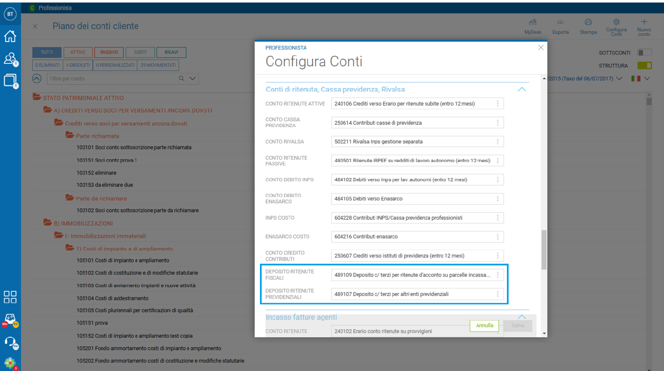The height and width of the screenshot is (371, 664).
Task: Toggle the Sottoconti switch
Action: [x=645, y=53]
